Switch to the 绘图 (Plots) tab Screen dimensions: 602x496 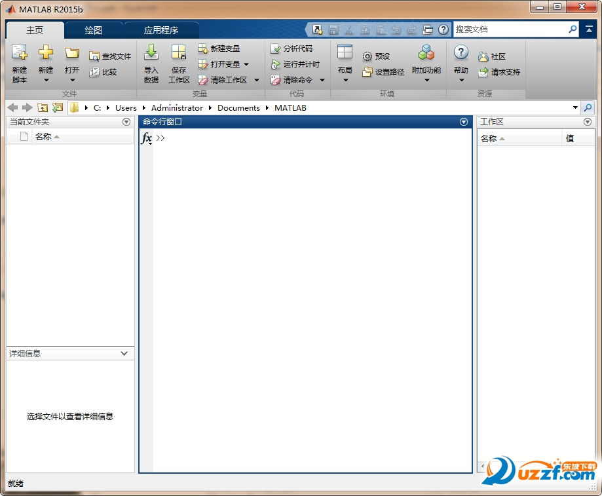tap(94, 30)
